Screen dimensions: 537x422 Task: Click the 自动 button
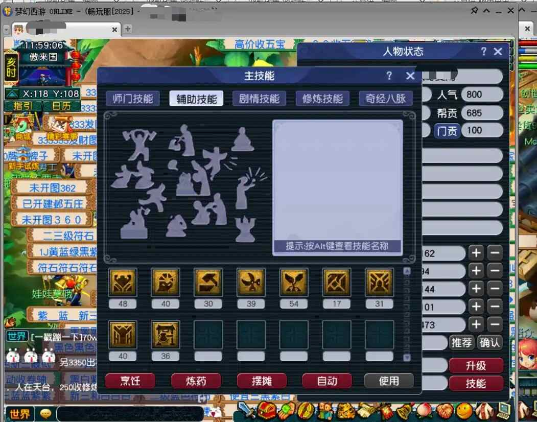click(327, 381)
